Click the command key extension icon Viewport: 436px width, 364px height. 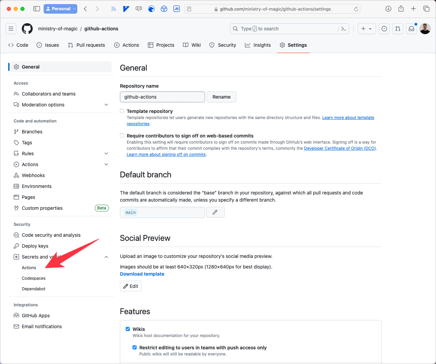(x=139, y=9)
